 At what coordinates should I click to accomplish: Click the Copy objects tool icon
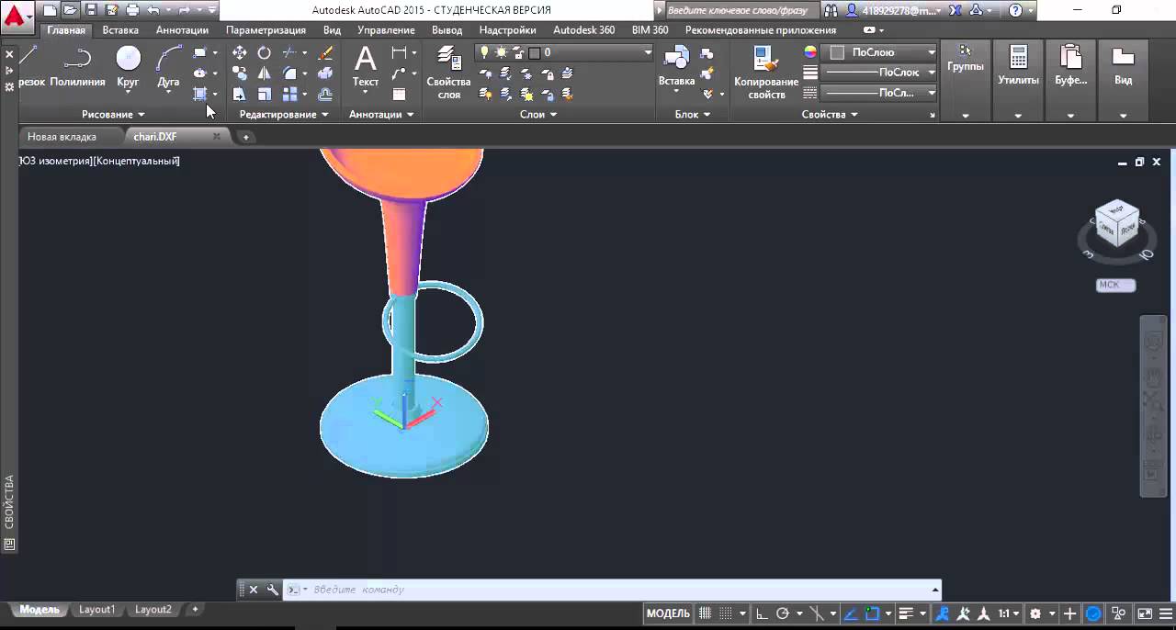pos(239,73)
